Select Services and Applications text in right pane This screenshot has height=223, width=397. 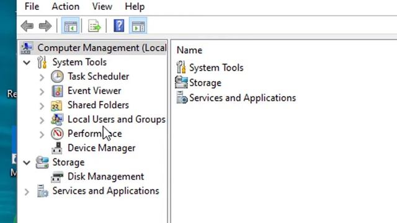point(243,98)
